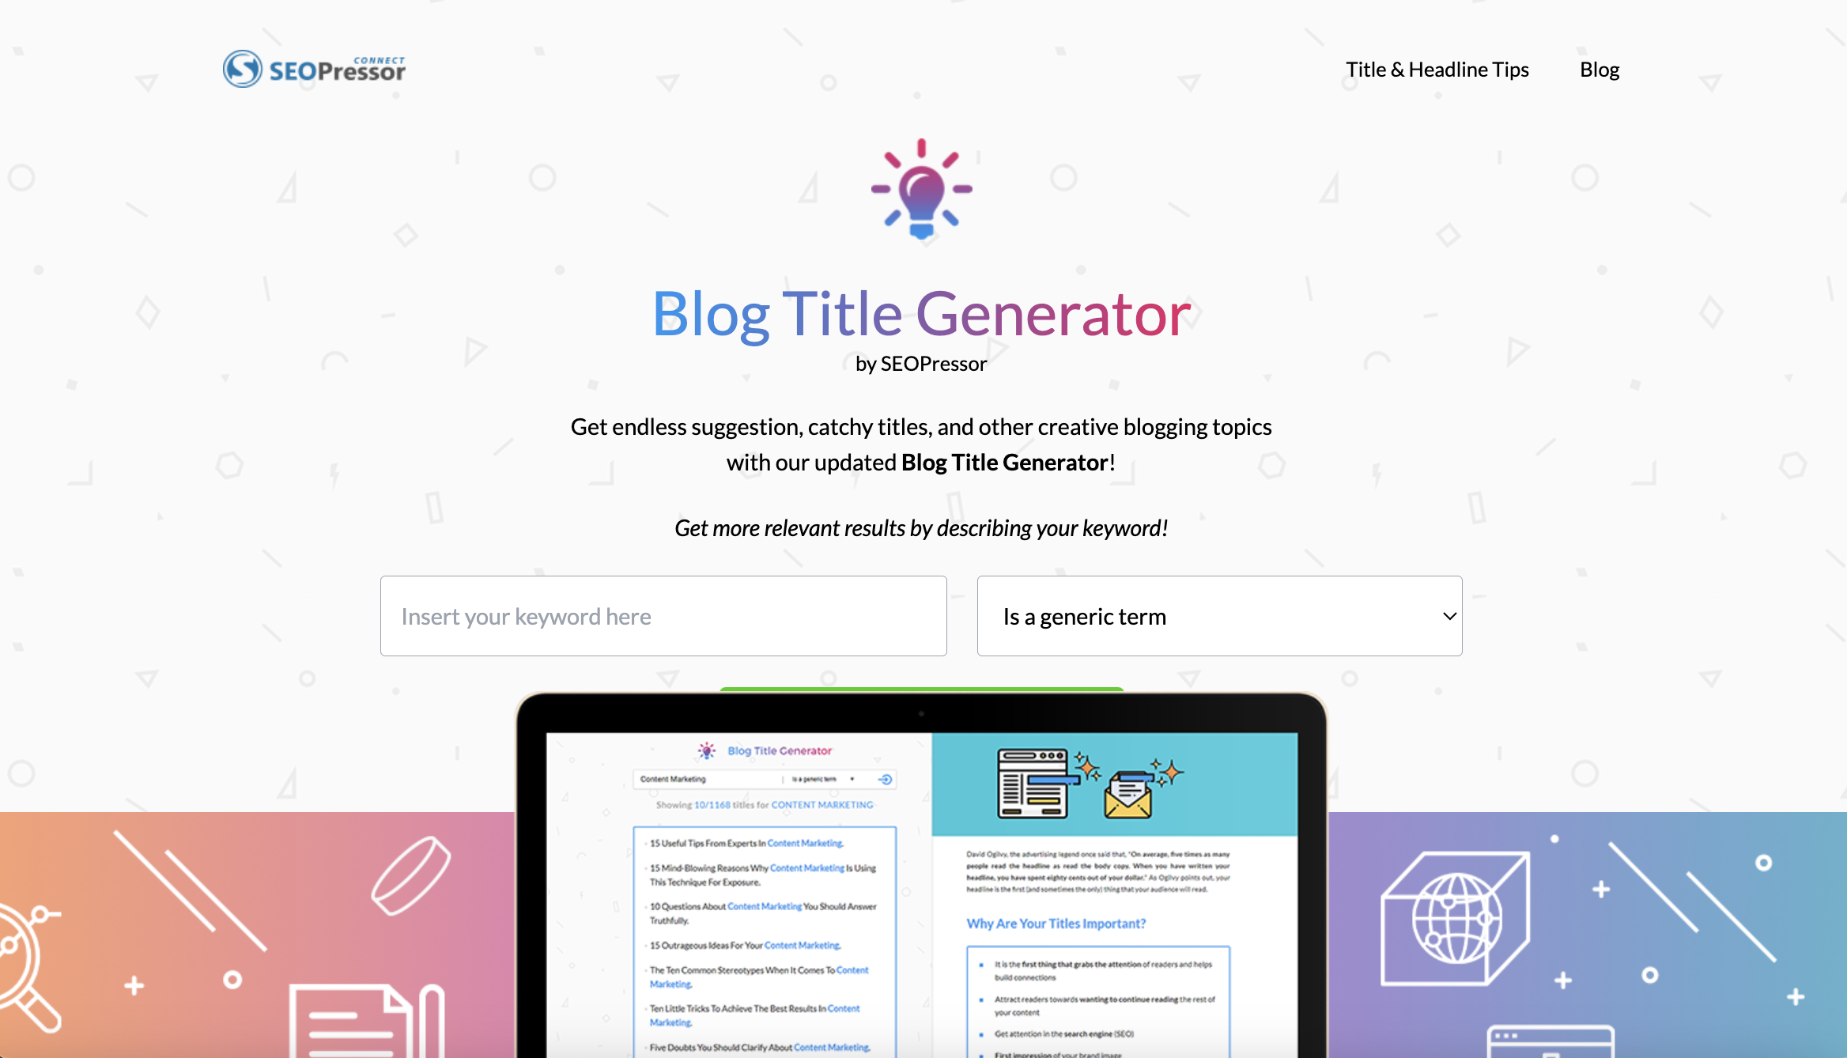Enable keyword description dropdown selection

pos(1219,615)
